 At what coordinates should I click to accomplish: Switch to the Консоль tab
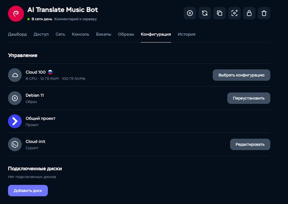tap(80, 35)
